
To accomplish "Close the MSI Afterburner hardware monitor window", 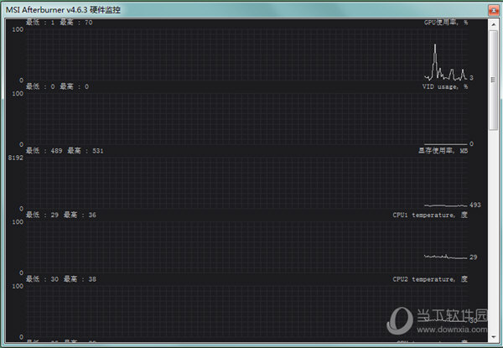I will pos(494,10).
